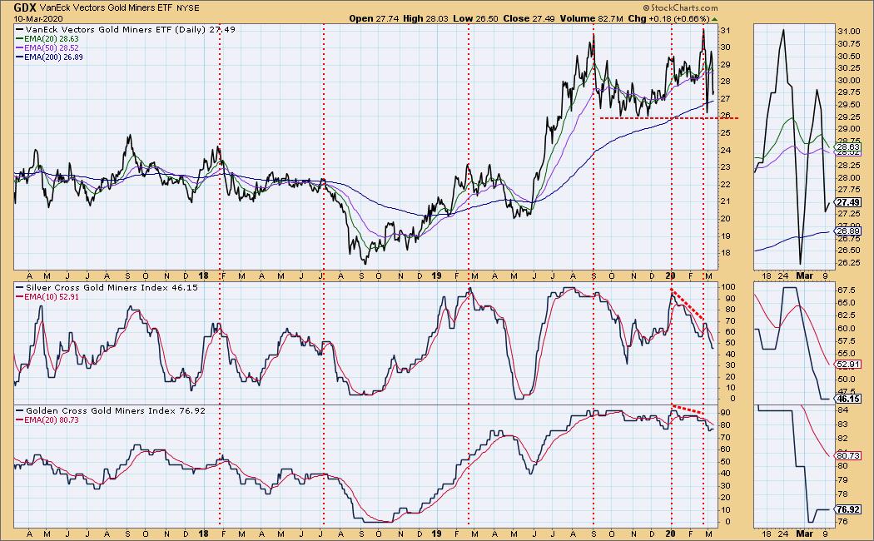This screenshot has height=541, width=874.
Task: Click the 28.25 axis label
Action: (848, 166)
